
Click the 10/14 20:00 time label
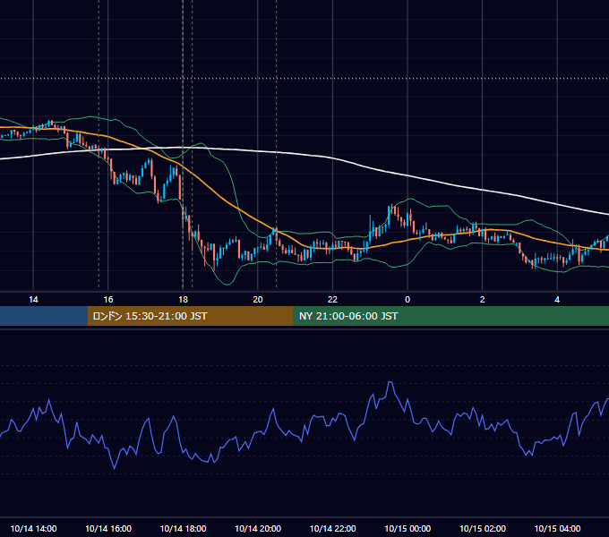[258, 528]
